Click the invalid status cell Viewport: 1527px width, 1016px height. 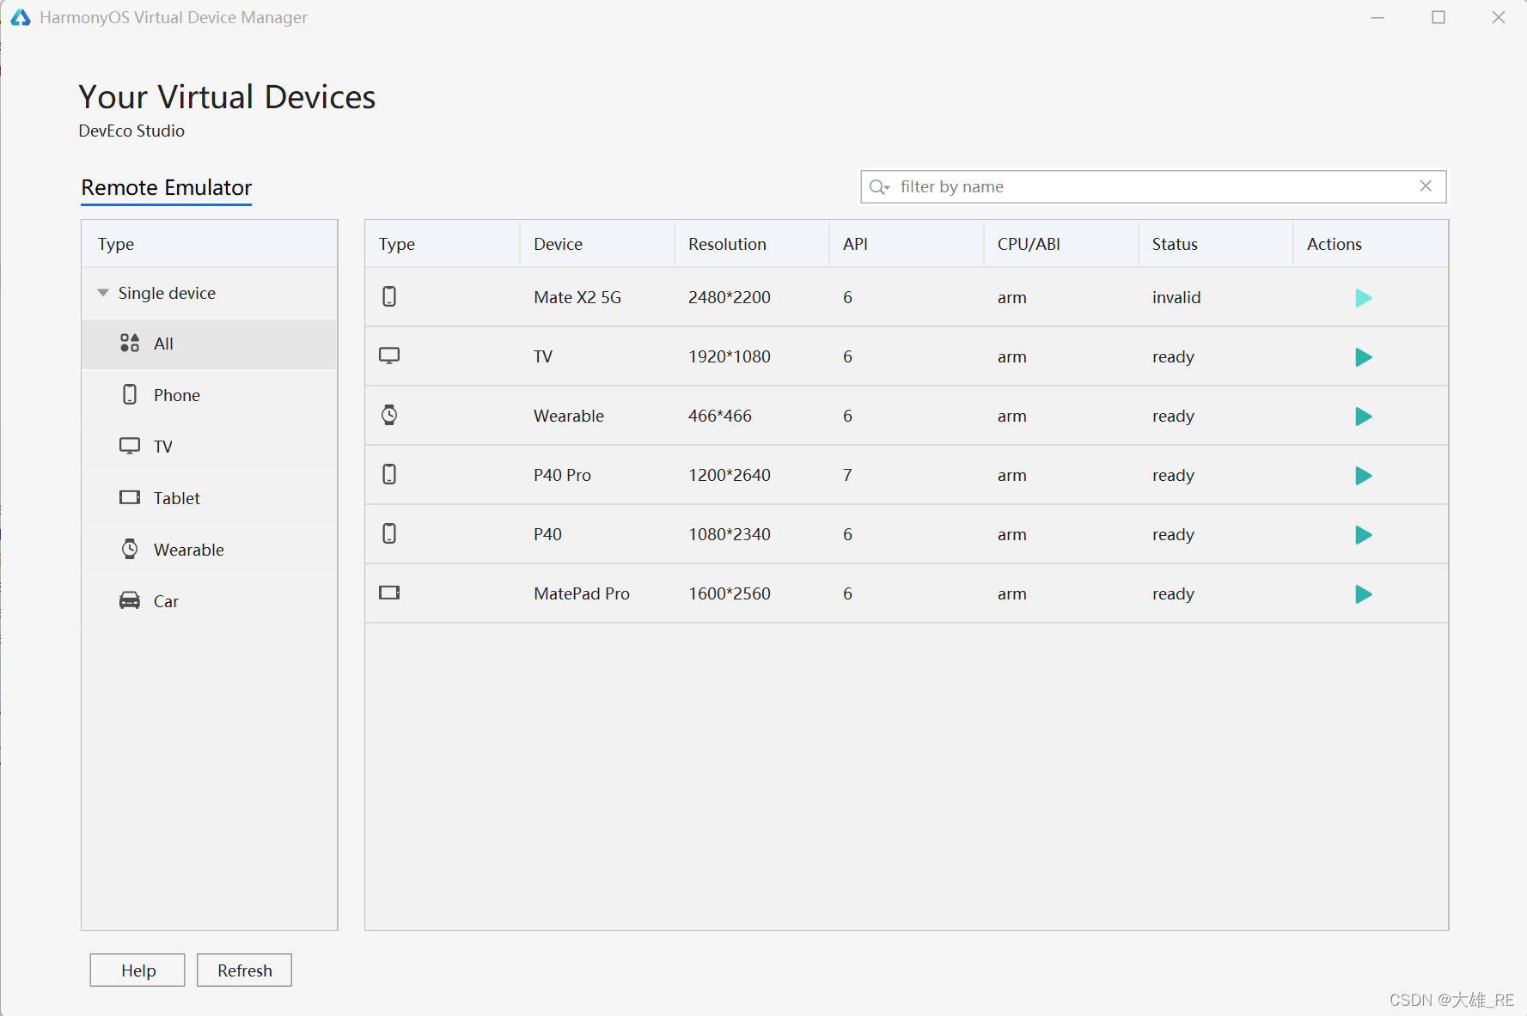tap(1176, 297)
